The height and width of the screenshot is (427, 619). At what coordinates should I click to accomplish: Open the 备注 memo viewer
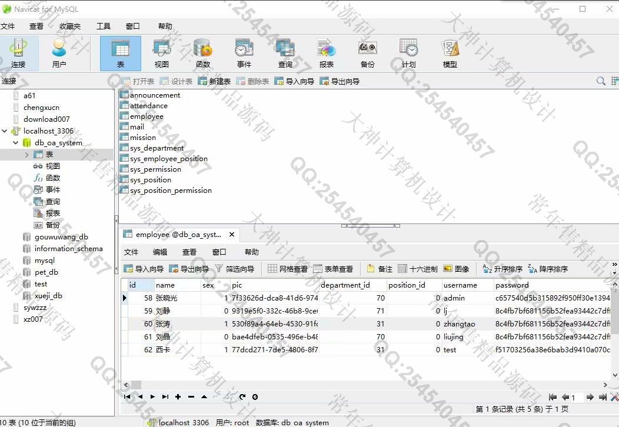pos(380,269)
